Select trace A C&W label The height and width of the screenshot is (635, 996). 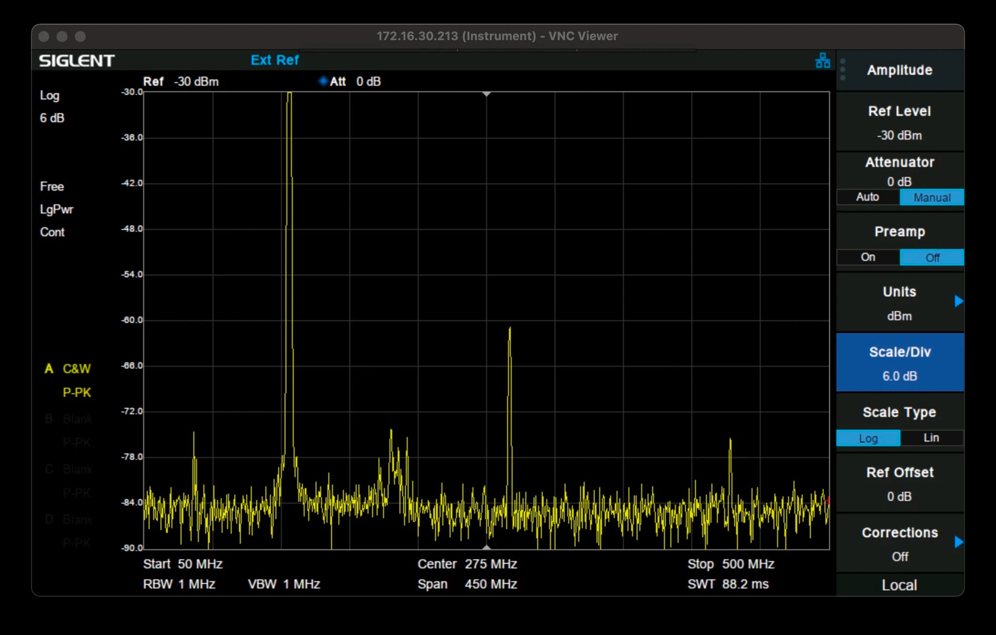(x=68, y=369)
